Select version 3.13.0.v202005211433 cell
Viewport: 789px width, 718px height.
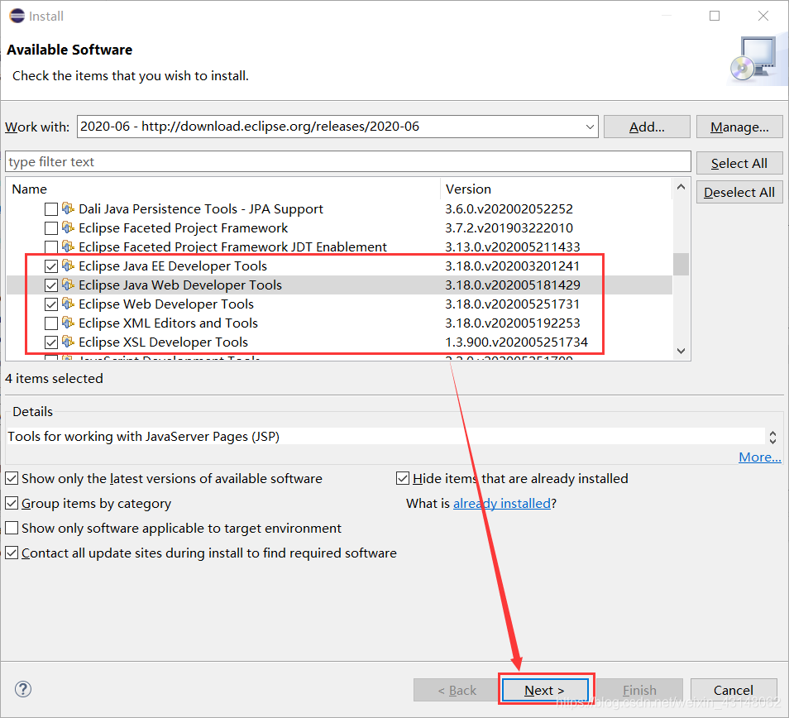click(x=513, y=247)
